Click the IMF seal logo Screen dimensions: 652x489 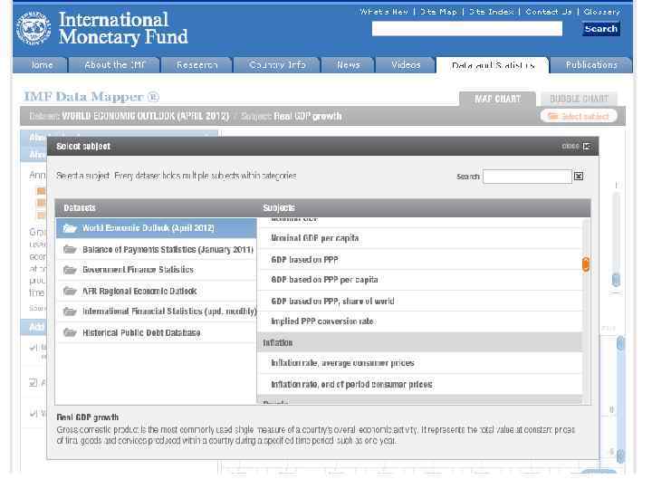(34, 28)
